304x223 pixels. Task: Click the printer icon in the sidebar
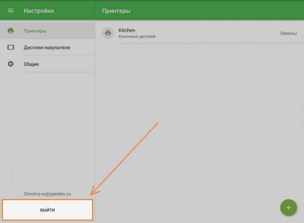[11, 31]
